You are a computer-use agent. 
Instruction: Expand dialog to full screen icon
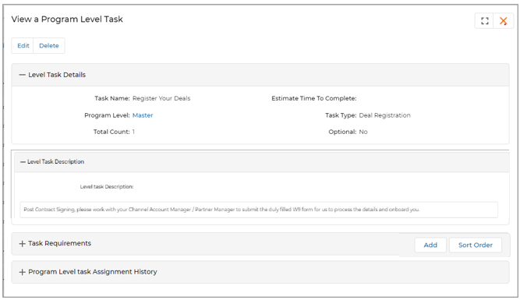point(484,21)
